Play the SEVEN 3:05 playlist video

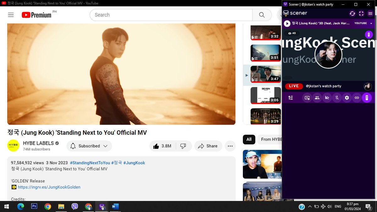[x=265, y=95]
